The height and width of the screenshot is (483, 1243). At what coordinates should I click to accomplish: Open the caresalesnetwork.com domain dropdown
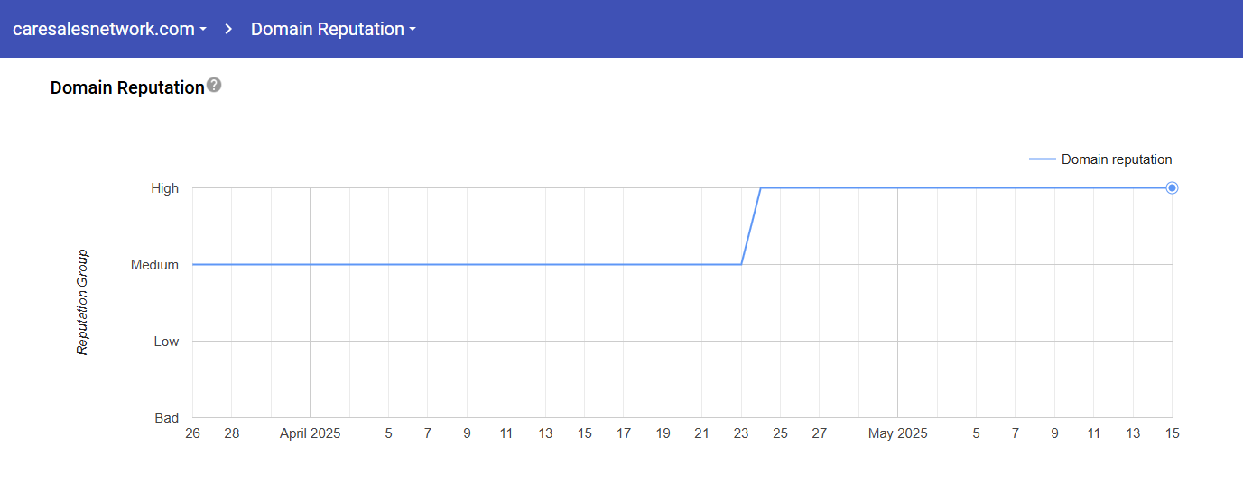click(x=109, y=29)
